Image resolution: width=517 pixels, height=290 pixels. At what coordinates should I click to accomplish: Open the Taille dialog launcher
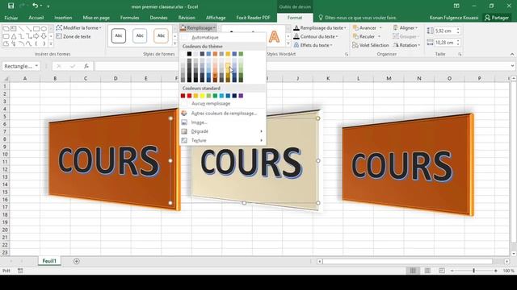(x=460, y=54)
